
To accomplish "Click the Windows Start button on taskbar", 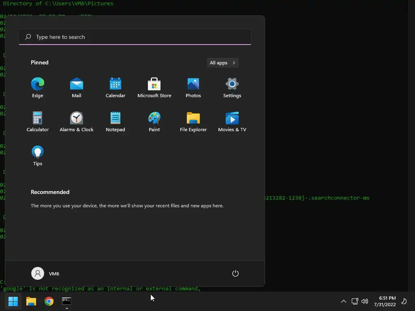I will click(13, 301).
